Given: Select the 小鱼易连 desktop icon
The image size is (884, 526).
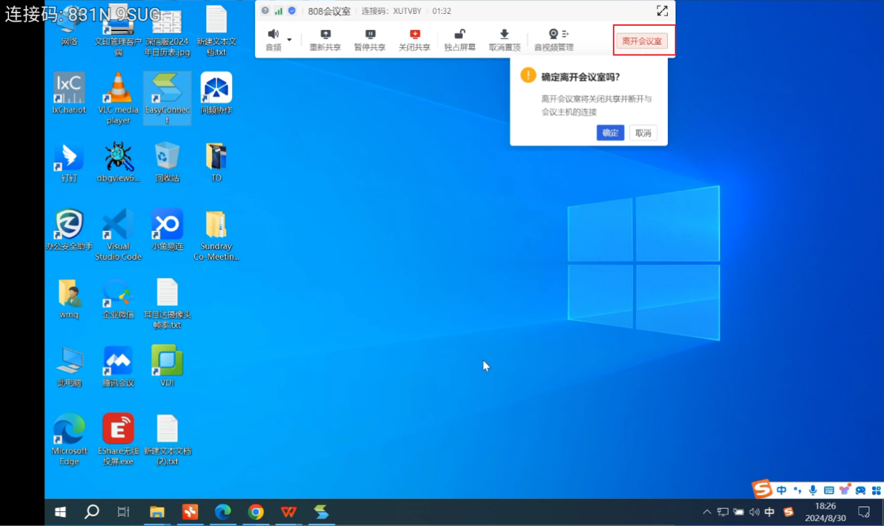Looking at the screenshot, I should pyautogui.click(x=167, y=230).
